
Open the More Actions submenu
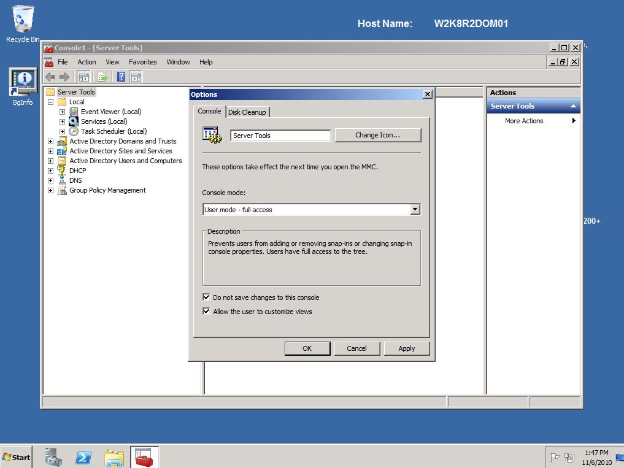(x=534, y=121)
